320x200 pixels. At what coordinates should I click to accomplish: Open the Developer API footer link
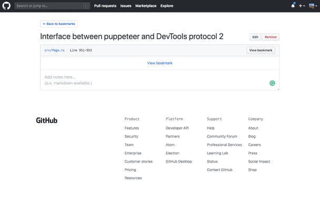coord(177,128)
